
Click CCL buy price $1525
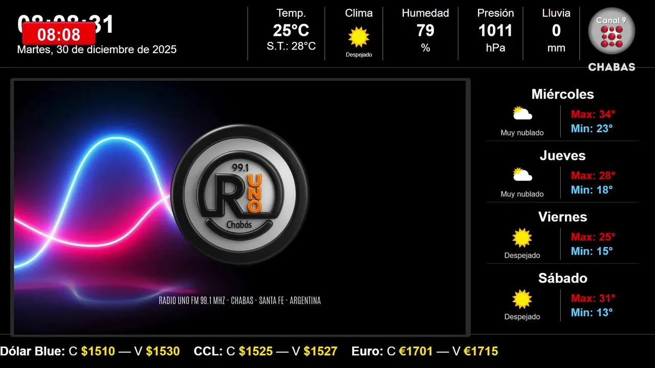[256, 351]
